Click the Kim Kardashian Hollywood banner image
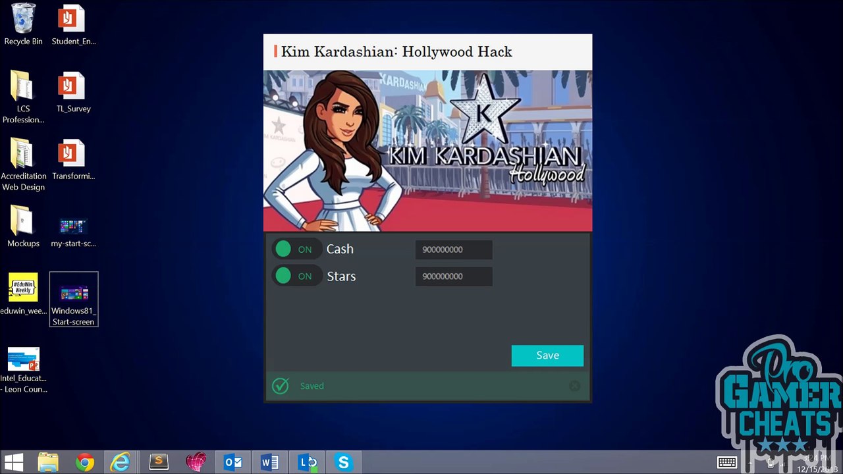Screen dimensions: 843x474 [428, 151]
